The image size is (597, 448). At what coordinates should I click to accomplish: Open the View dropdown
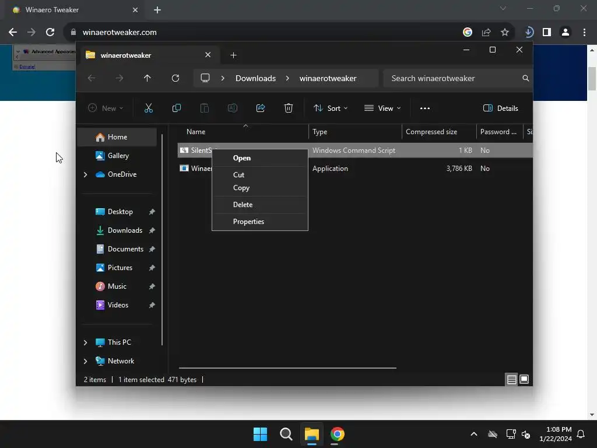point(382,108)
